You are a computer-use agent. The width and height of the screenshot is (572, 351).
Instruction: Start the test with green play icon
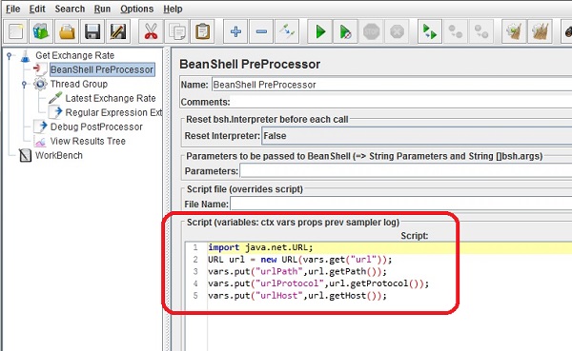coord(320,31)
